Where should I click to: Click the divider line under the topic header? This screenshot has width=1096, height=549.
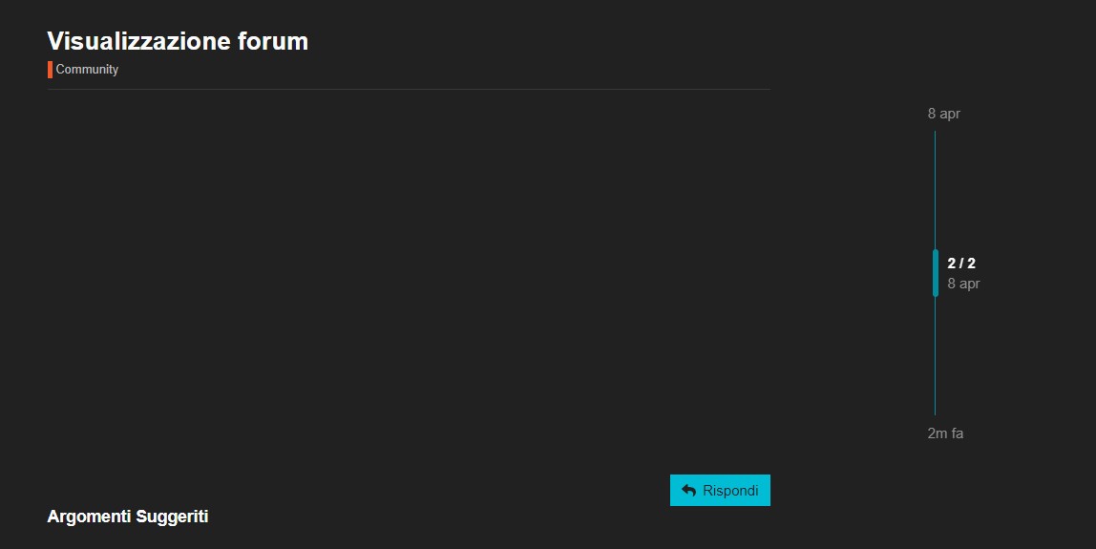tap(409, 90)
